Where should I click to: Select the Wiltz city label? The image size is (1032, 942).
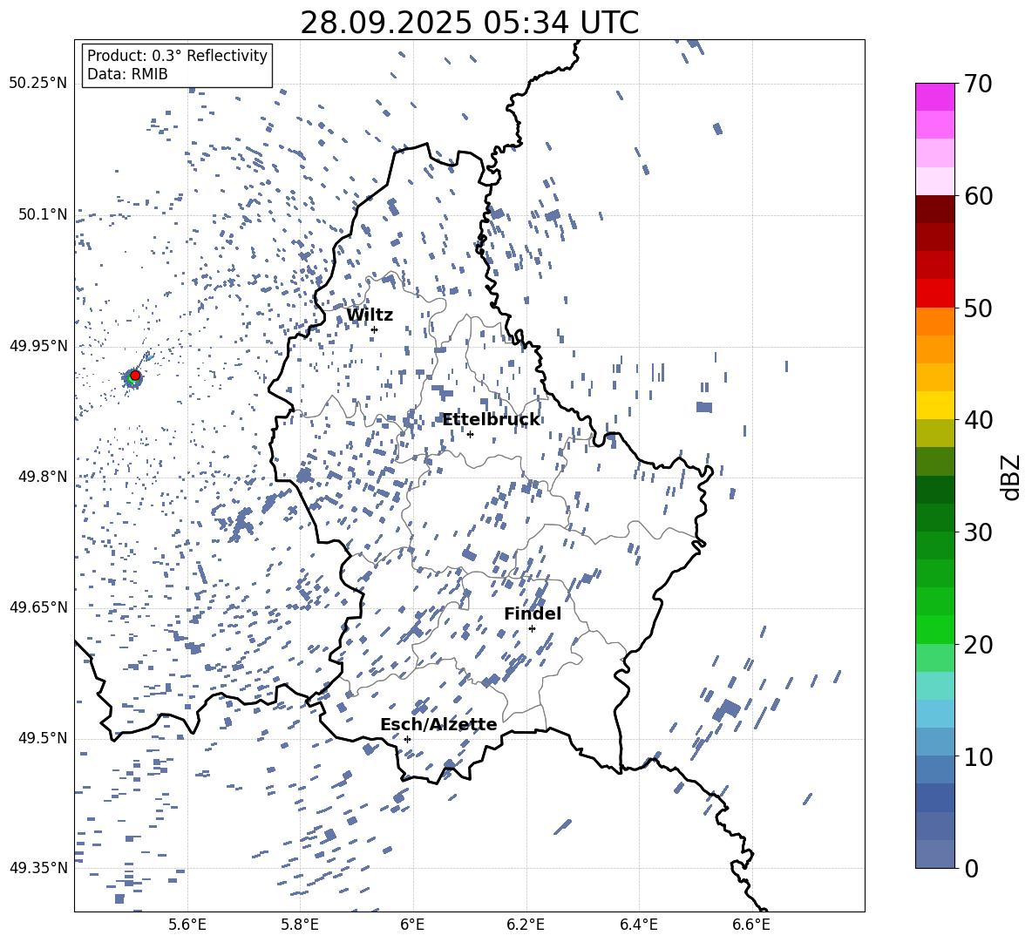(370, 315)
